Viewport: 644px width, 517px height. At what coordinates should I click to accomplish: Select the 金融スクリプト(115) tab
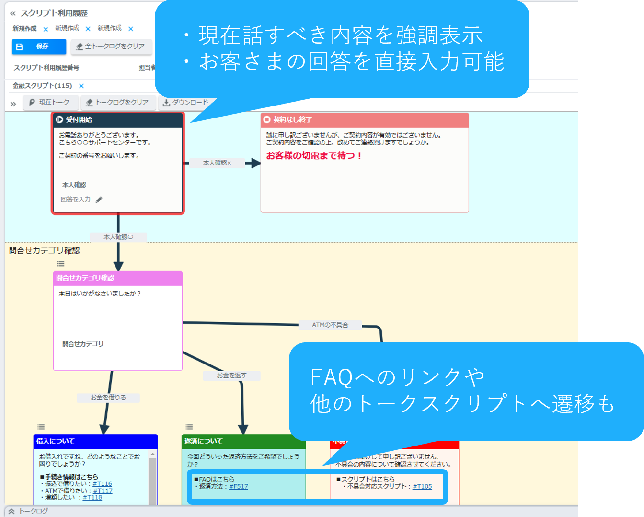[42, 86]
